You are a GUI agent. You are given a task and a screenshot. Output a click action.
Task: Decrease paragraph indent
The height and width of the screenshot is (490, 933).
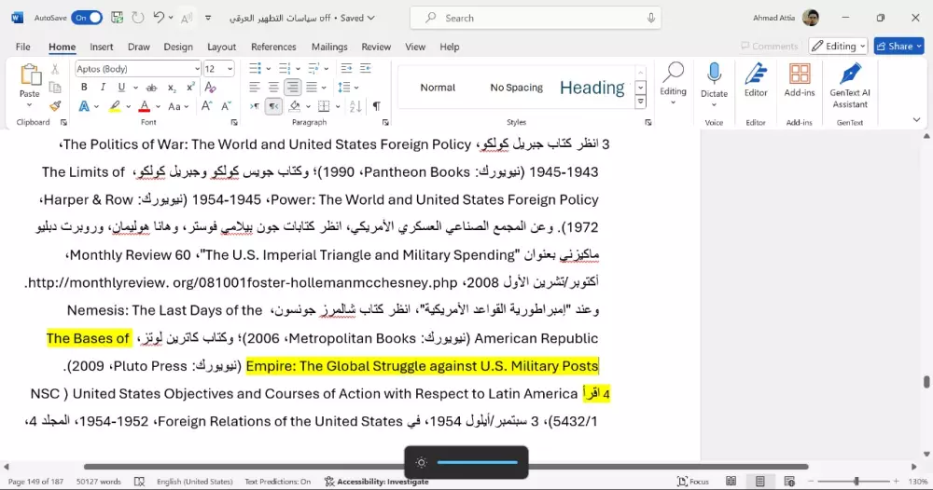(346, 68)
